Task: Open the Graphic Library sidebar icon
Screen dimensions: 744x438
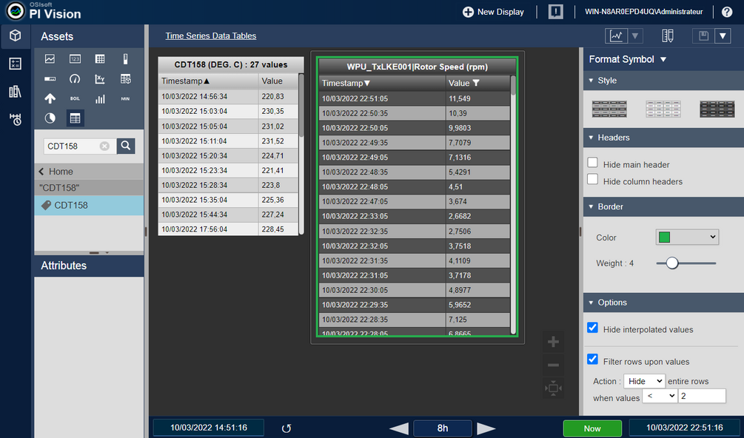Action: pyautogui.click(x=16, y=92)
